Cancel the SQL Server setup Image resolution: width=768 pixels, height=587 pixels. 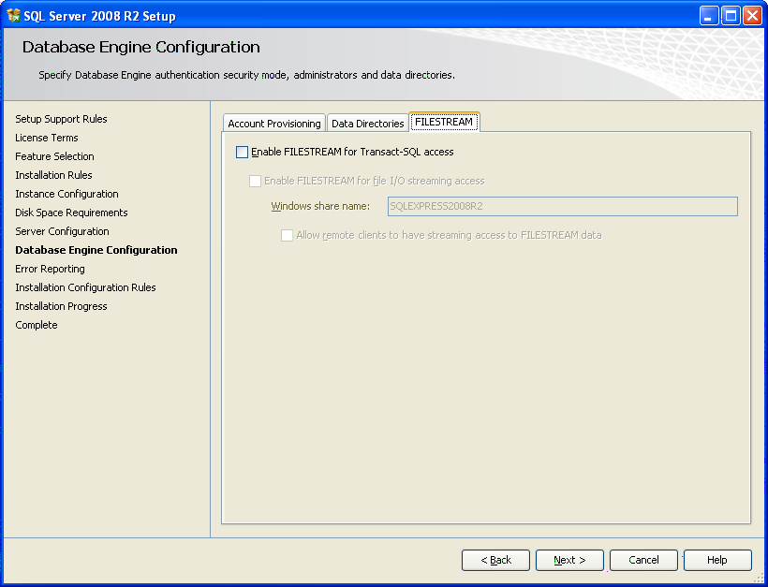(x=643, y=560)
